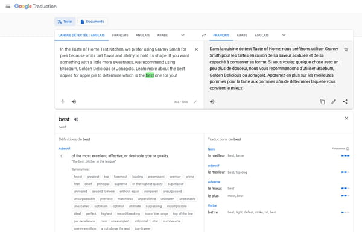362x232 pixels.
Task: Swap source and target languages
Action: coord(204,36)
